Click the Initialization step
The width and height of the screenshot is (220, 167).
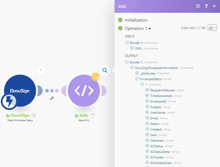[x=136, y=20]
